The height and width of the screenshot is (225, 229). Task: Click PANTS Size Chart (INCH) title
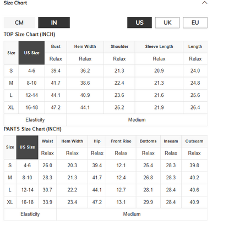[x=32, y=129]
